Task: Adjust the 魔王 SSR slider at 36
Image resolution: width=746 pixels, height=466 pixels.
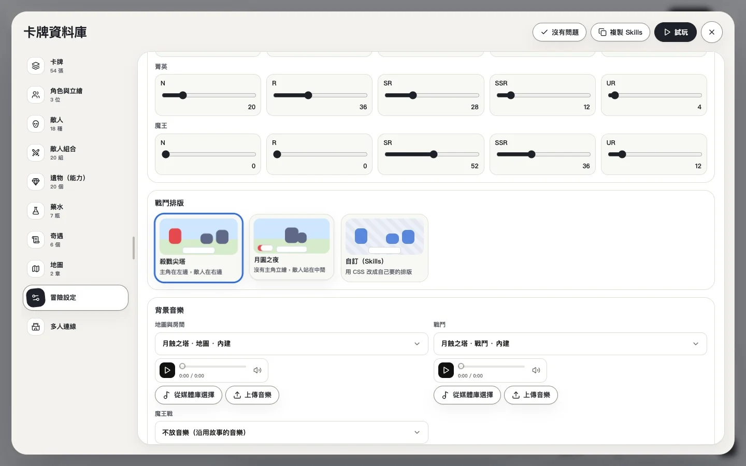Action: [x=543, y=154]
